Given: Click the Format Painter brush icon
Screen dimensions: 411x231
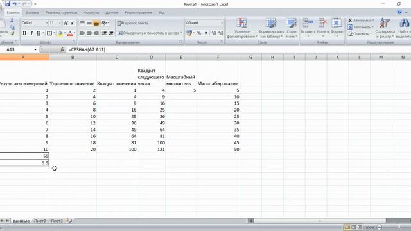Looking at the screenshot, I should pyautogui.click(x=12, y=33).
